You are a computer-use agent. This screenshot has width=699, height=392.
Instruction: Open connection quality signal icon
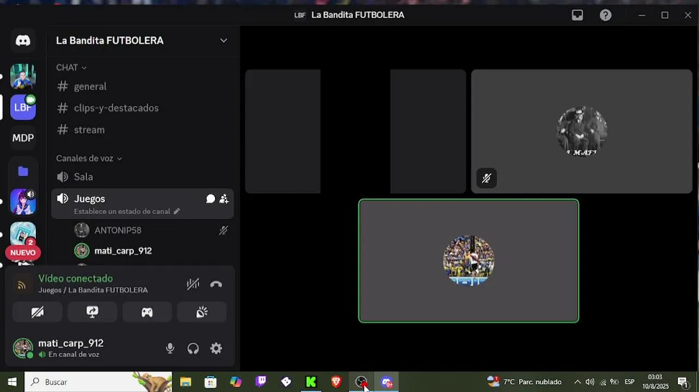(22, 285)
